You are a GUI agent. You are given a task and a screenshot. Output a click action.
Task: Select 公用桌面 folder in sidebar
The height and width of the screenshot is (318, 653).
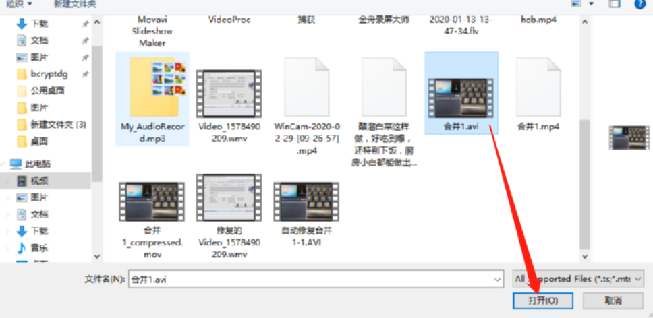click(40, 91)
